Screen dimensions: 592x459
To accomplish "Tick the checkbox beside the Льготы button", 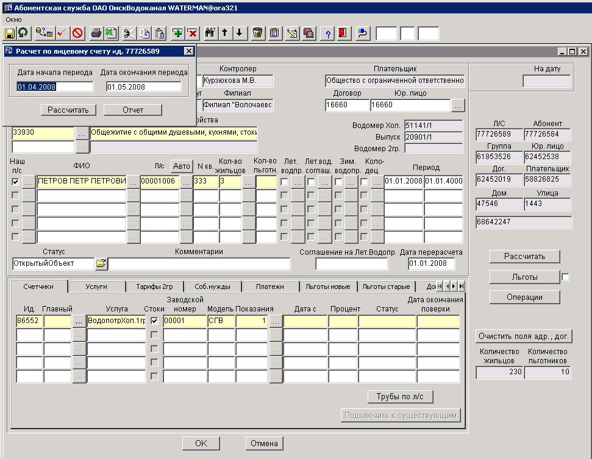I will point(565,277).
